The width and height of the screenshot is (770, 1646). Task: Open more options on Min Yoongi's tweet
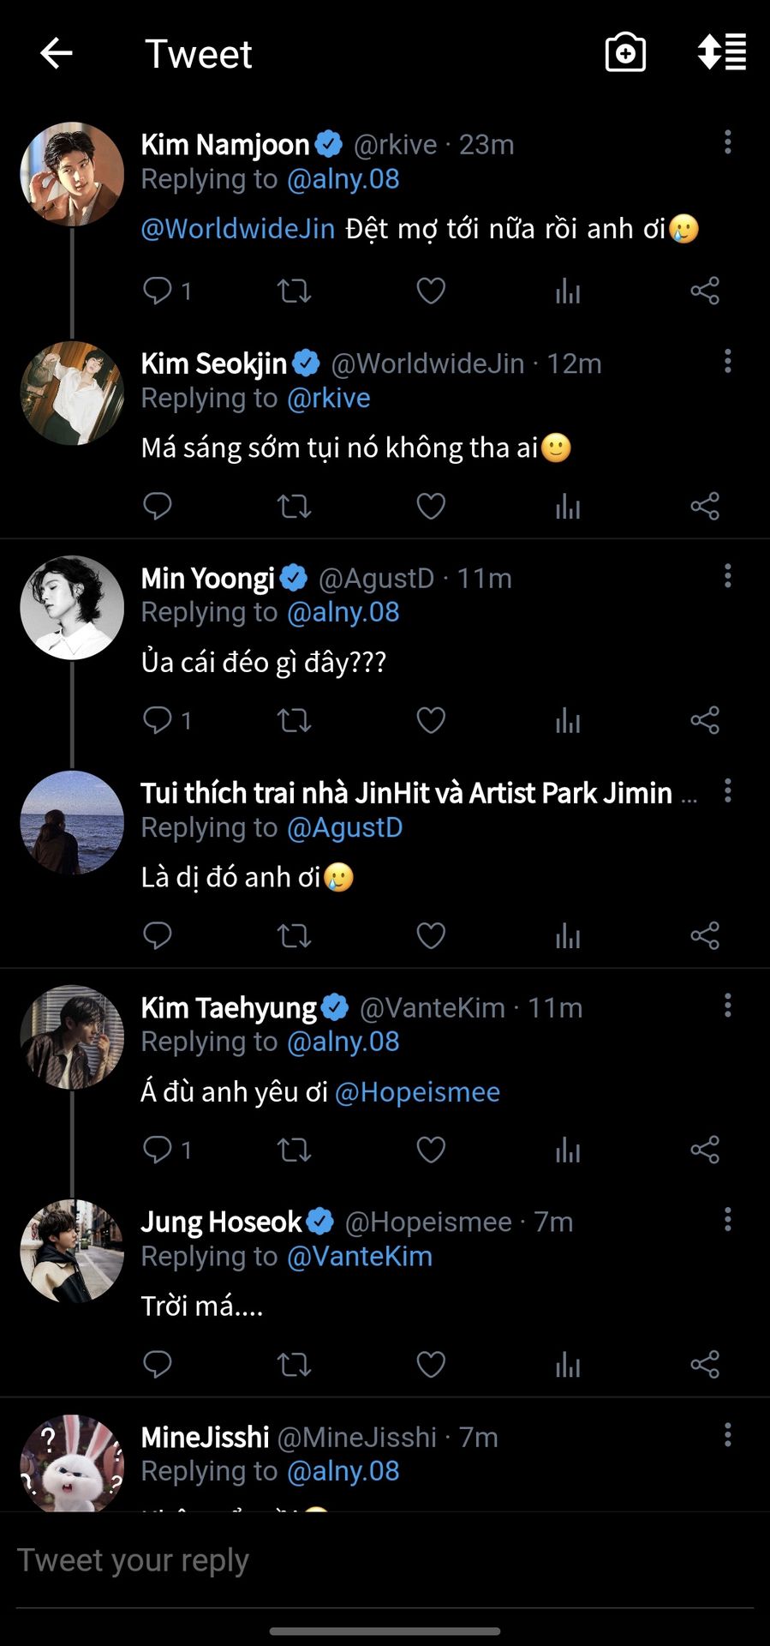728,576
